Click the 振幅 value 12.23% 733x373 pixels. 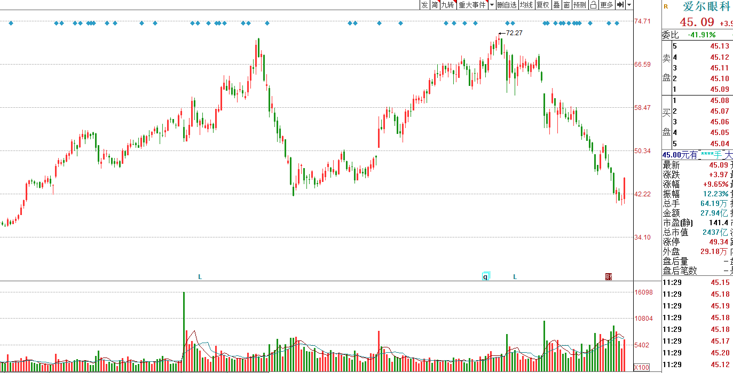coord(715,194)
